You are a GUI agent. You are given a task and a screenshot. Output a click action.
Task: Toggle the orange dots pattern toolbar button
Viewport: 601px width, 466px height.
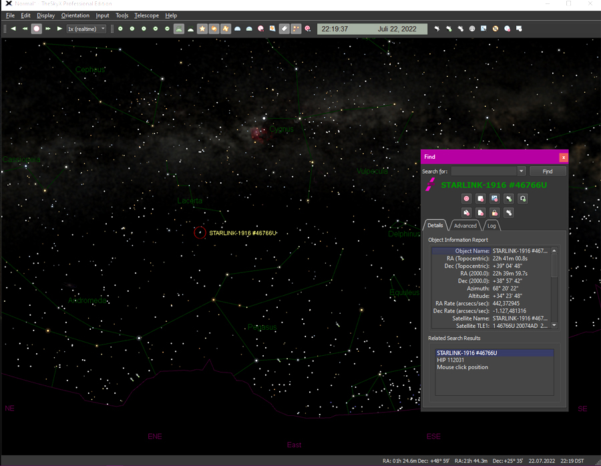pyautogui.click(x=296, y=29)
